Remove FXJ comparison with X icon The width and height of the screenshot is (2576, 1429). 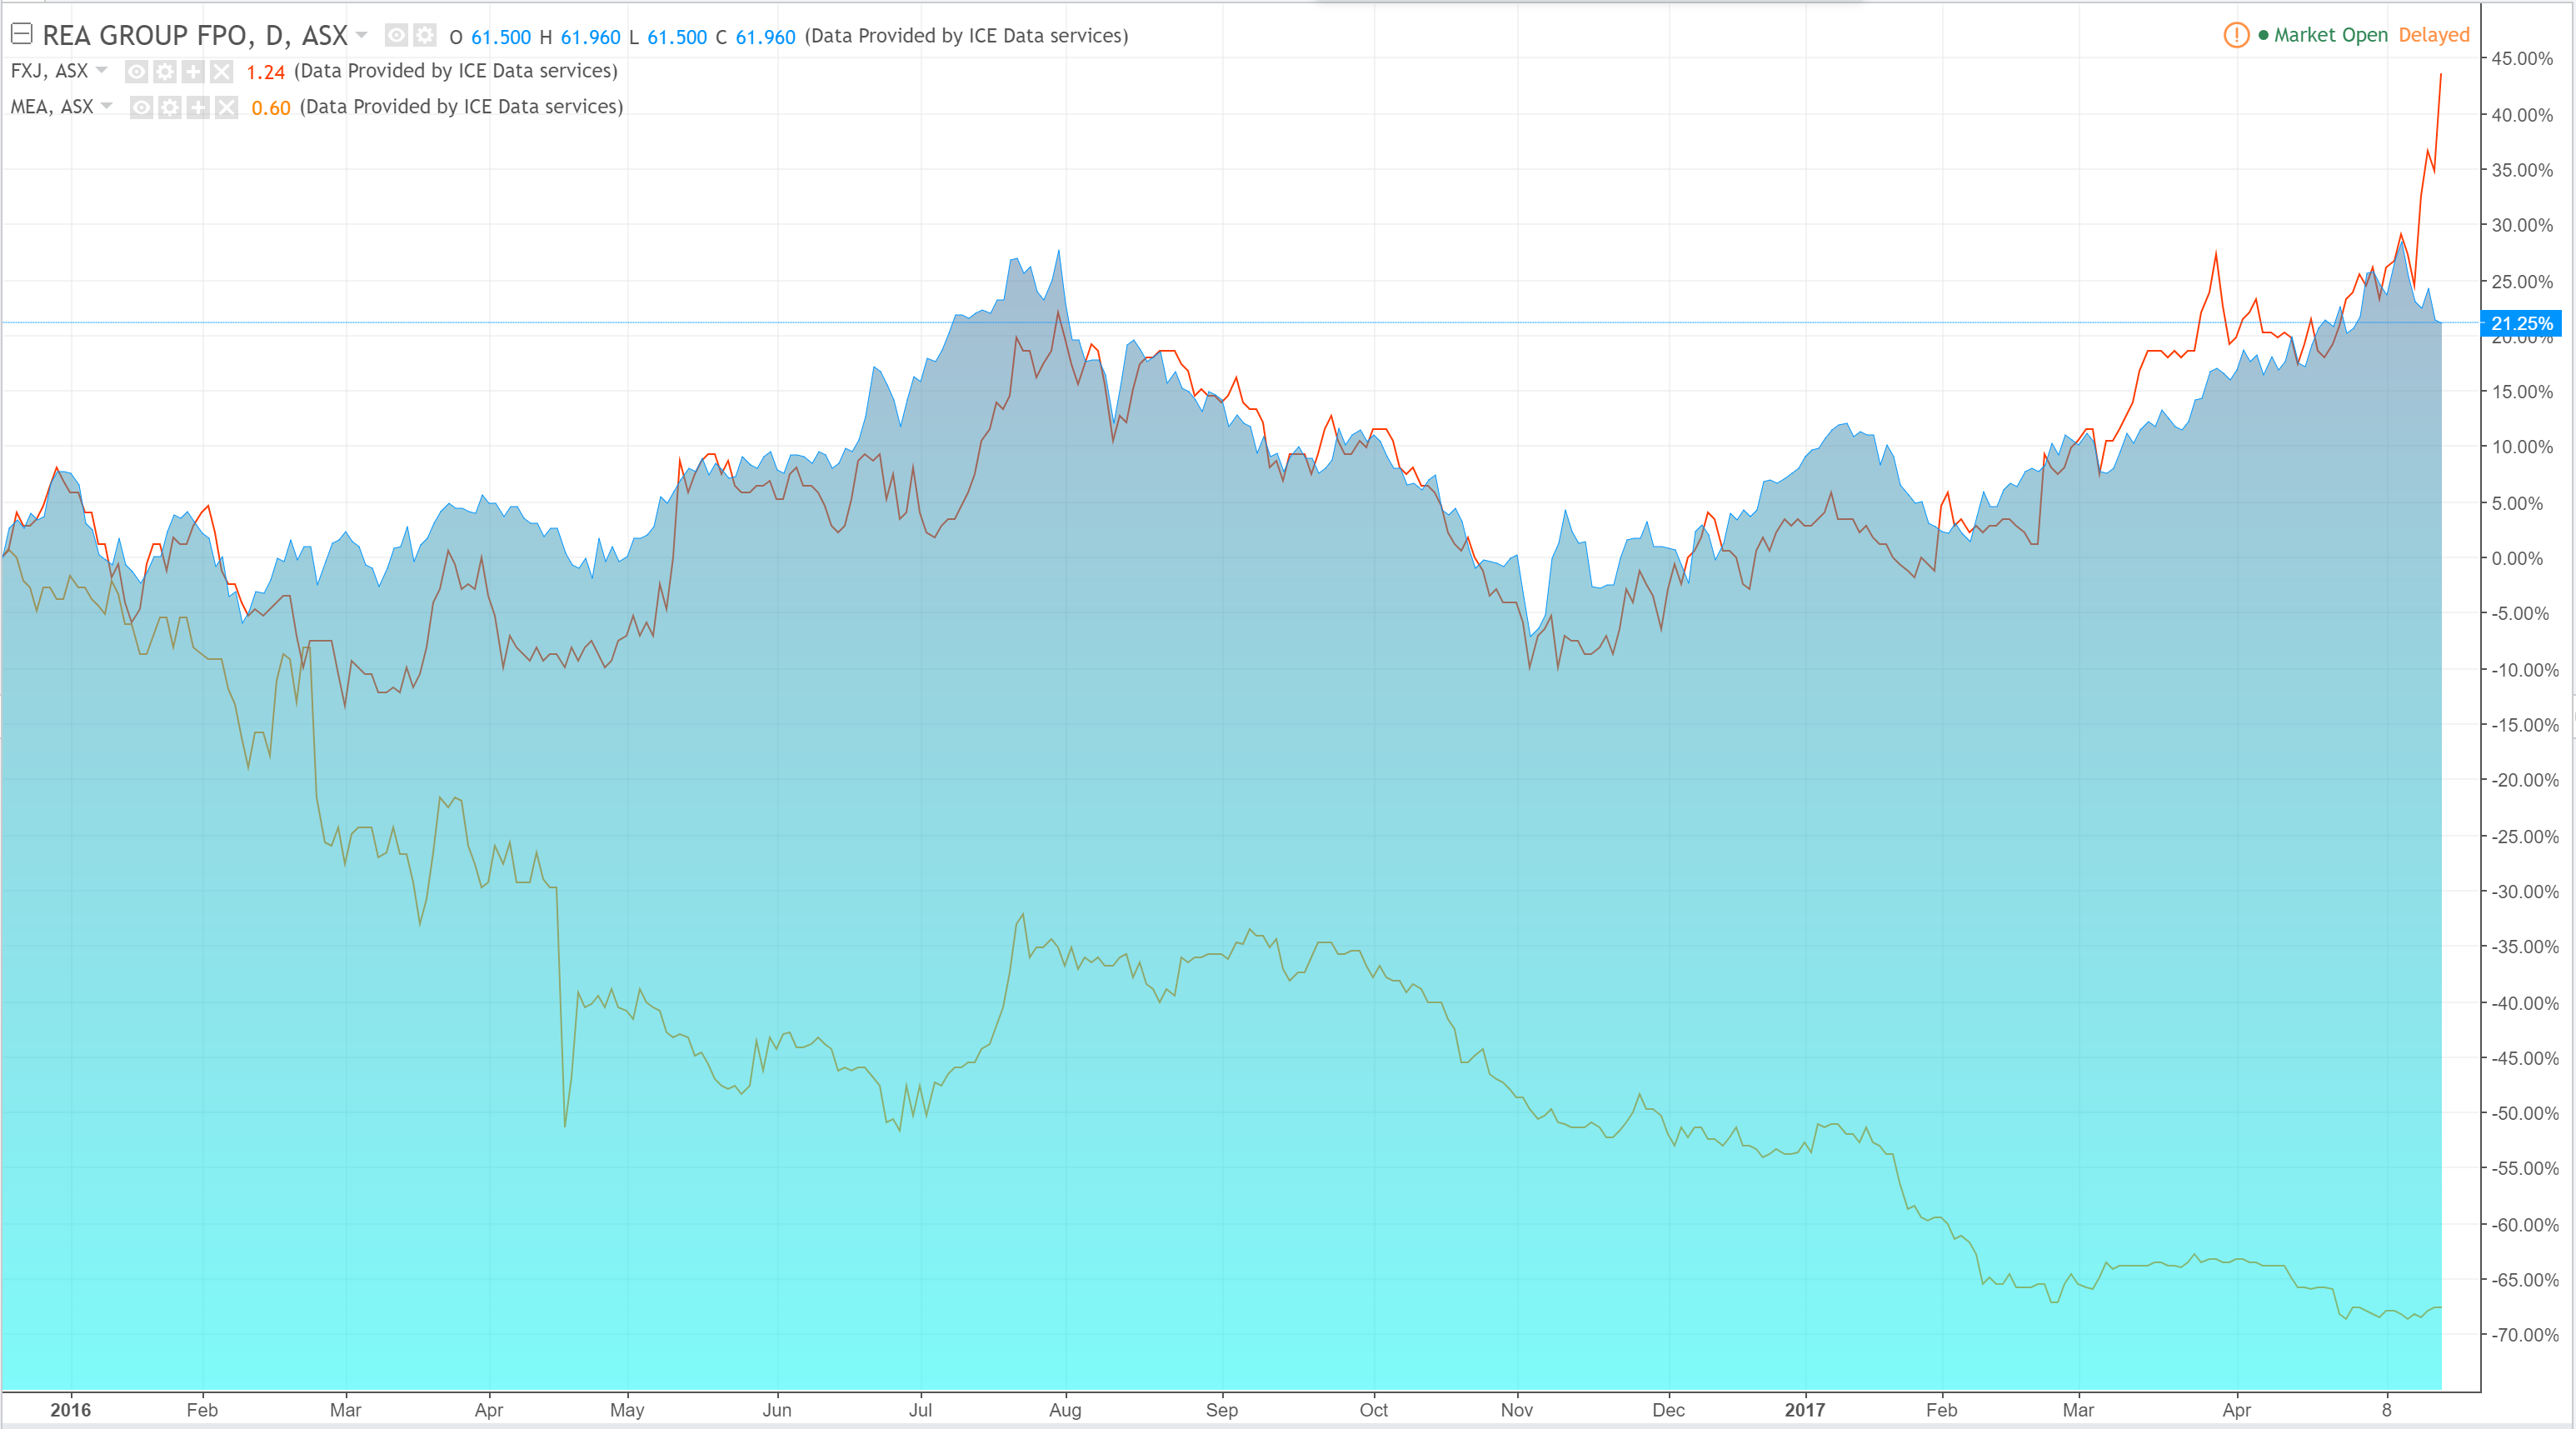tap(221, 71)
